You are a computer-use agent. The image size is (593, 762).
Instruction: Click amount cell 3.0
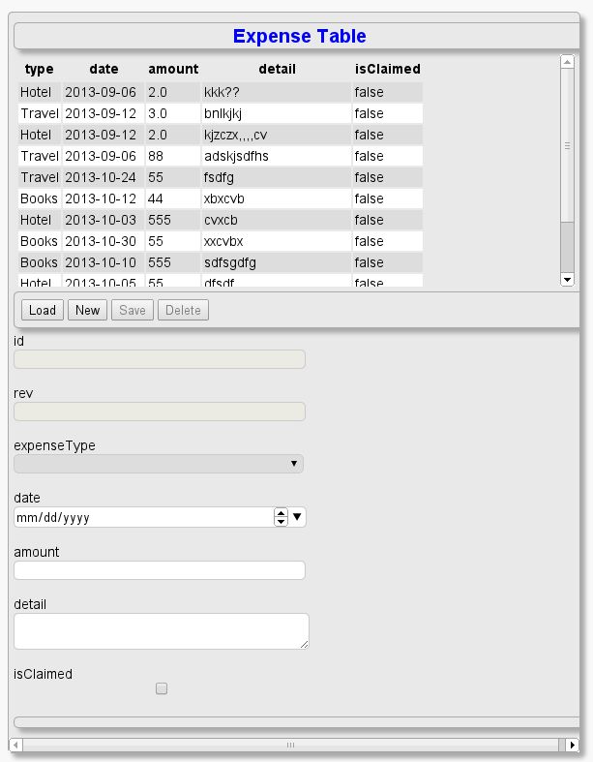(173, 113)
